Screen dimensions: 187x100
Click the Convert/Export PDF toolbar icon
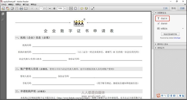[8, 9]
